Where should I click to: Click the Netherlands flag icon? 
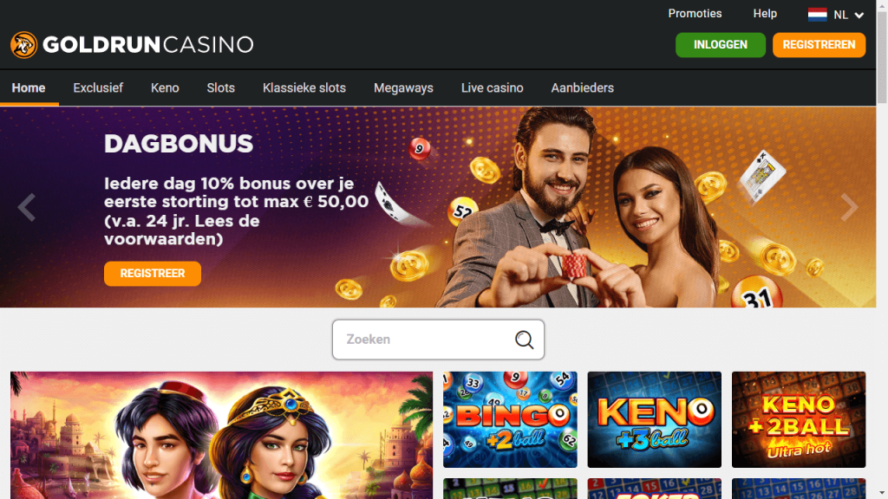(817, 15)
